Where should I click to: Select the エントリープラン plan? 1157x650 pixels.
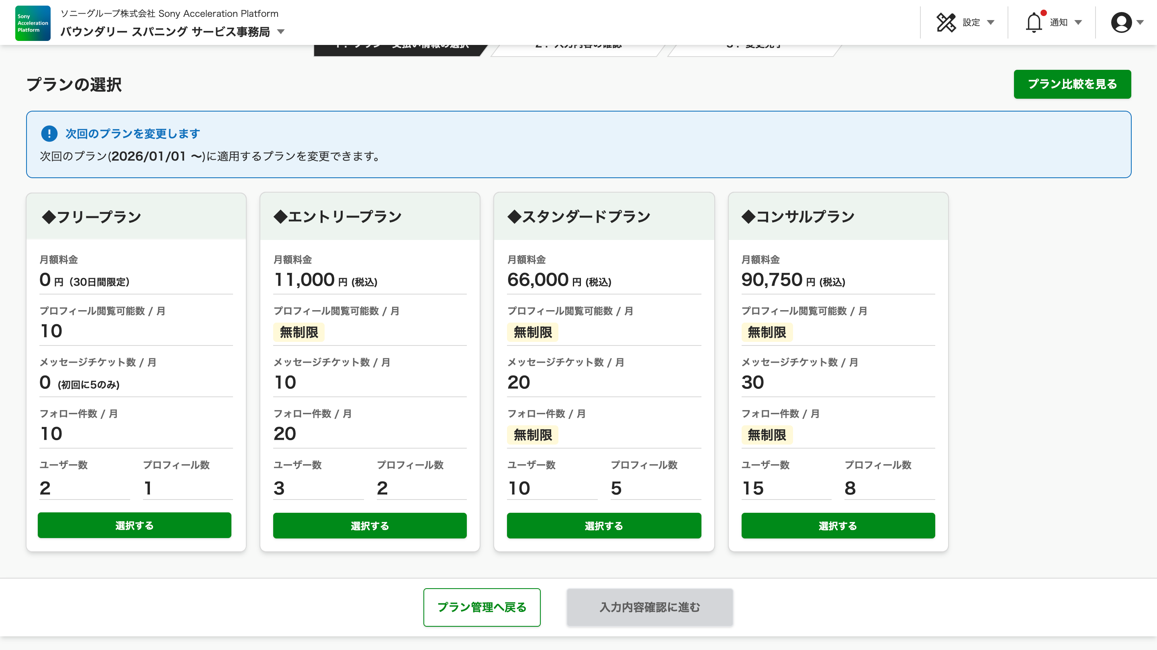click(x=370, y=526)
